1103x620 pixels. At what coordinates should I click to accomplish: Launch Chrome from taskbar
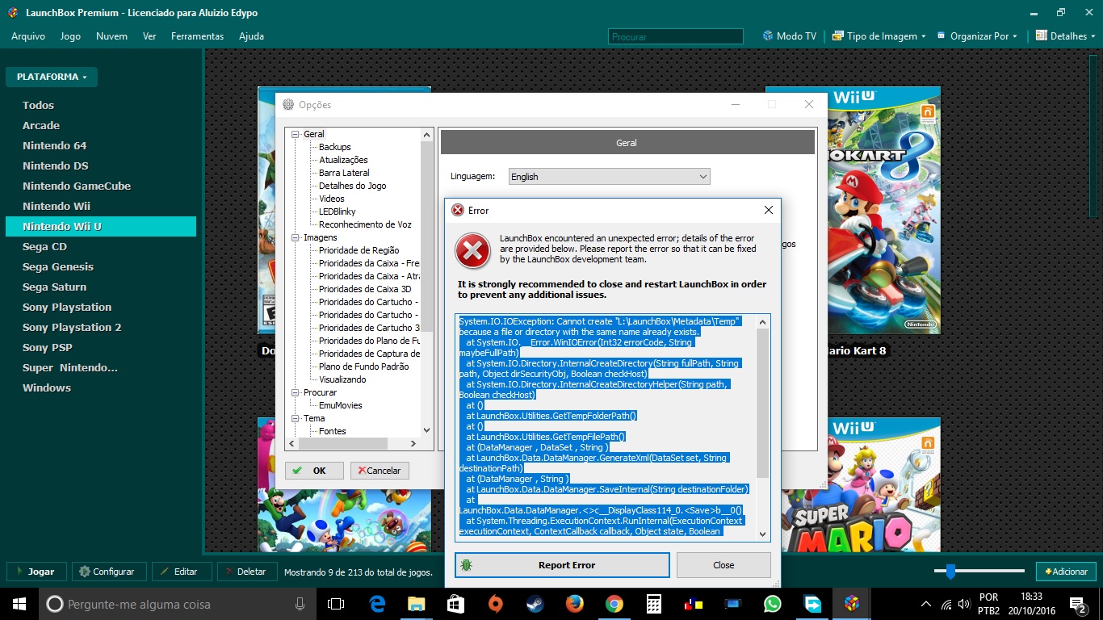(614, 604)
